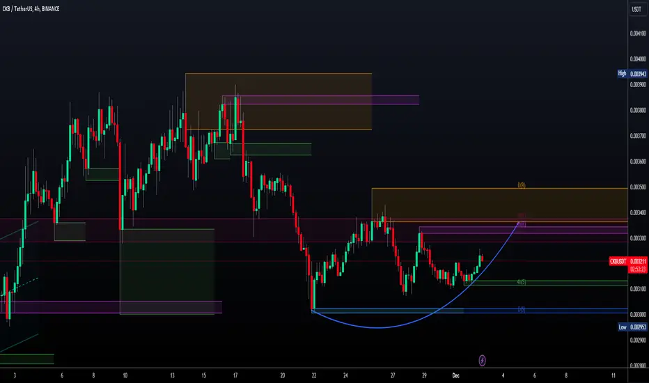Click the 0.003600 price axis label
Image resolution: width=649 pixels, height=383 pixels.
click(638, 162)
